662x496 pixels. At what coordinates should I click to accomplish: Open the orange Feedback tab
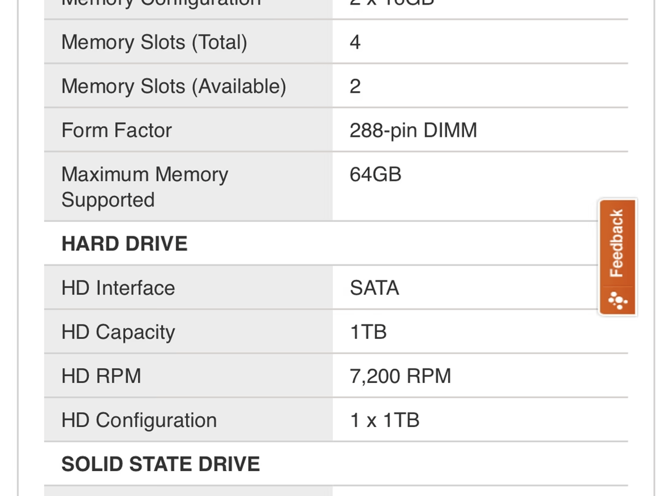(x=617, y=243)
